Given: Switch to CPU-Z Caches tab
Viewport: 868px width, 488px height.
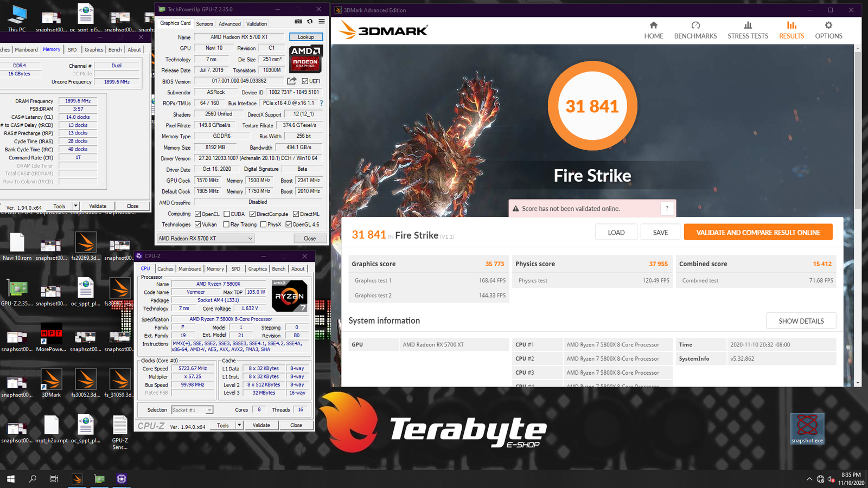Looking at the screenshot, I should (165, 269).
